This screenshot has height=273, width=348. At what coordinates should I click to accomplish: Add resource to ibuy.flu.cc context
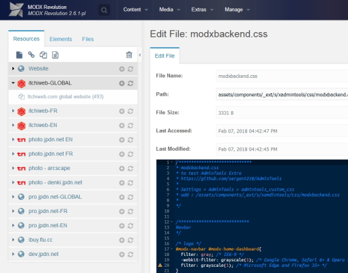click(x=122, y=240)
